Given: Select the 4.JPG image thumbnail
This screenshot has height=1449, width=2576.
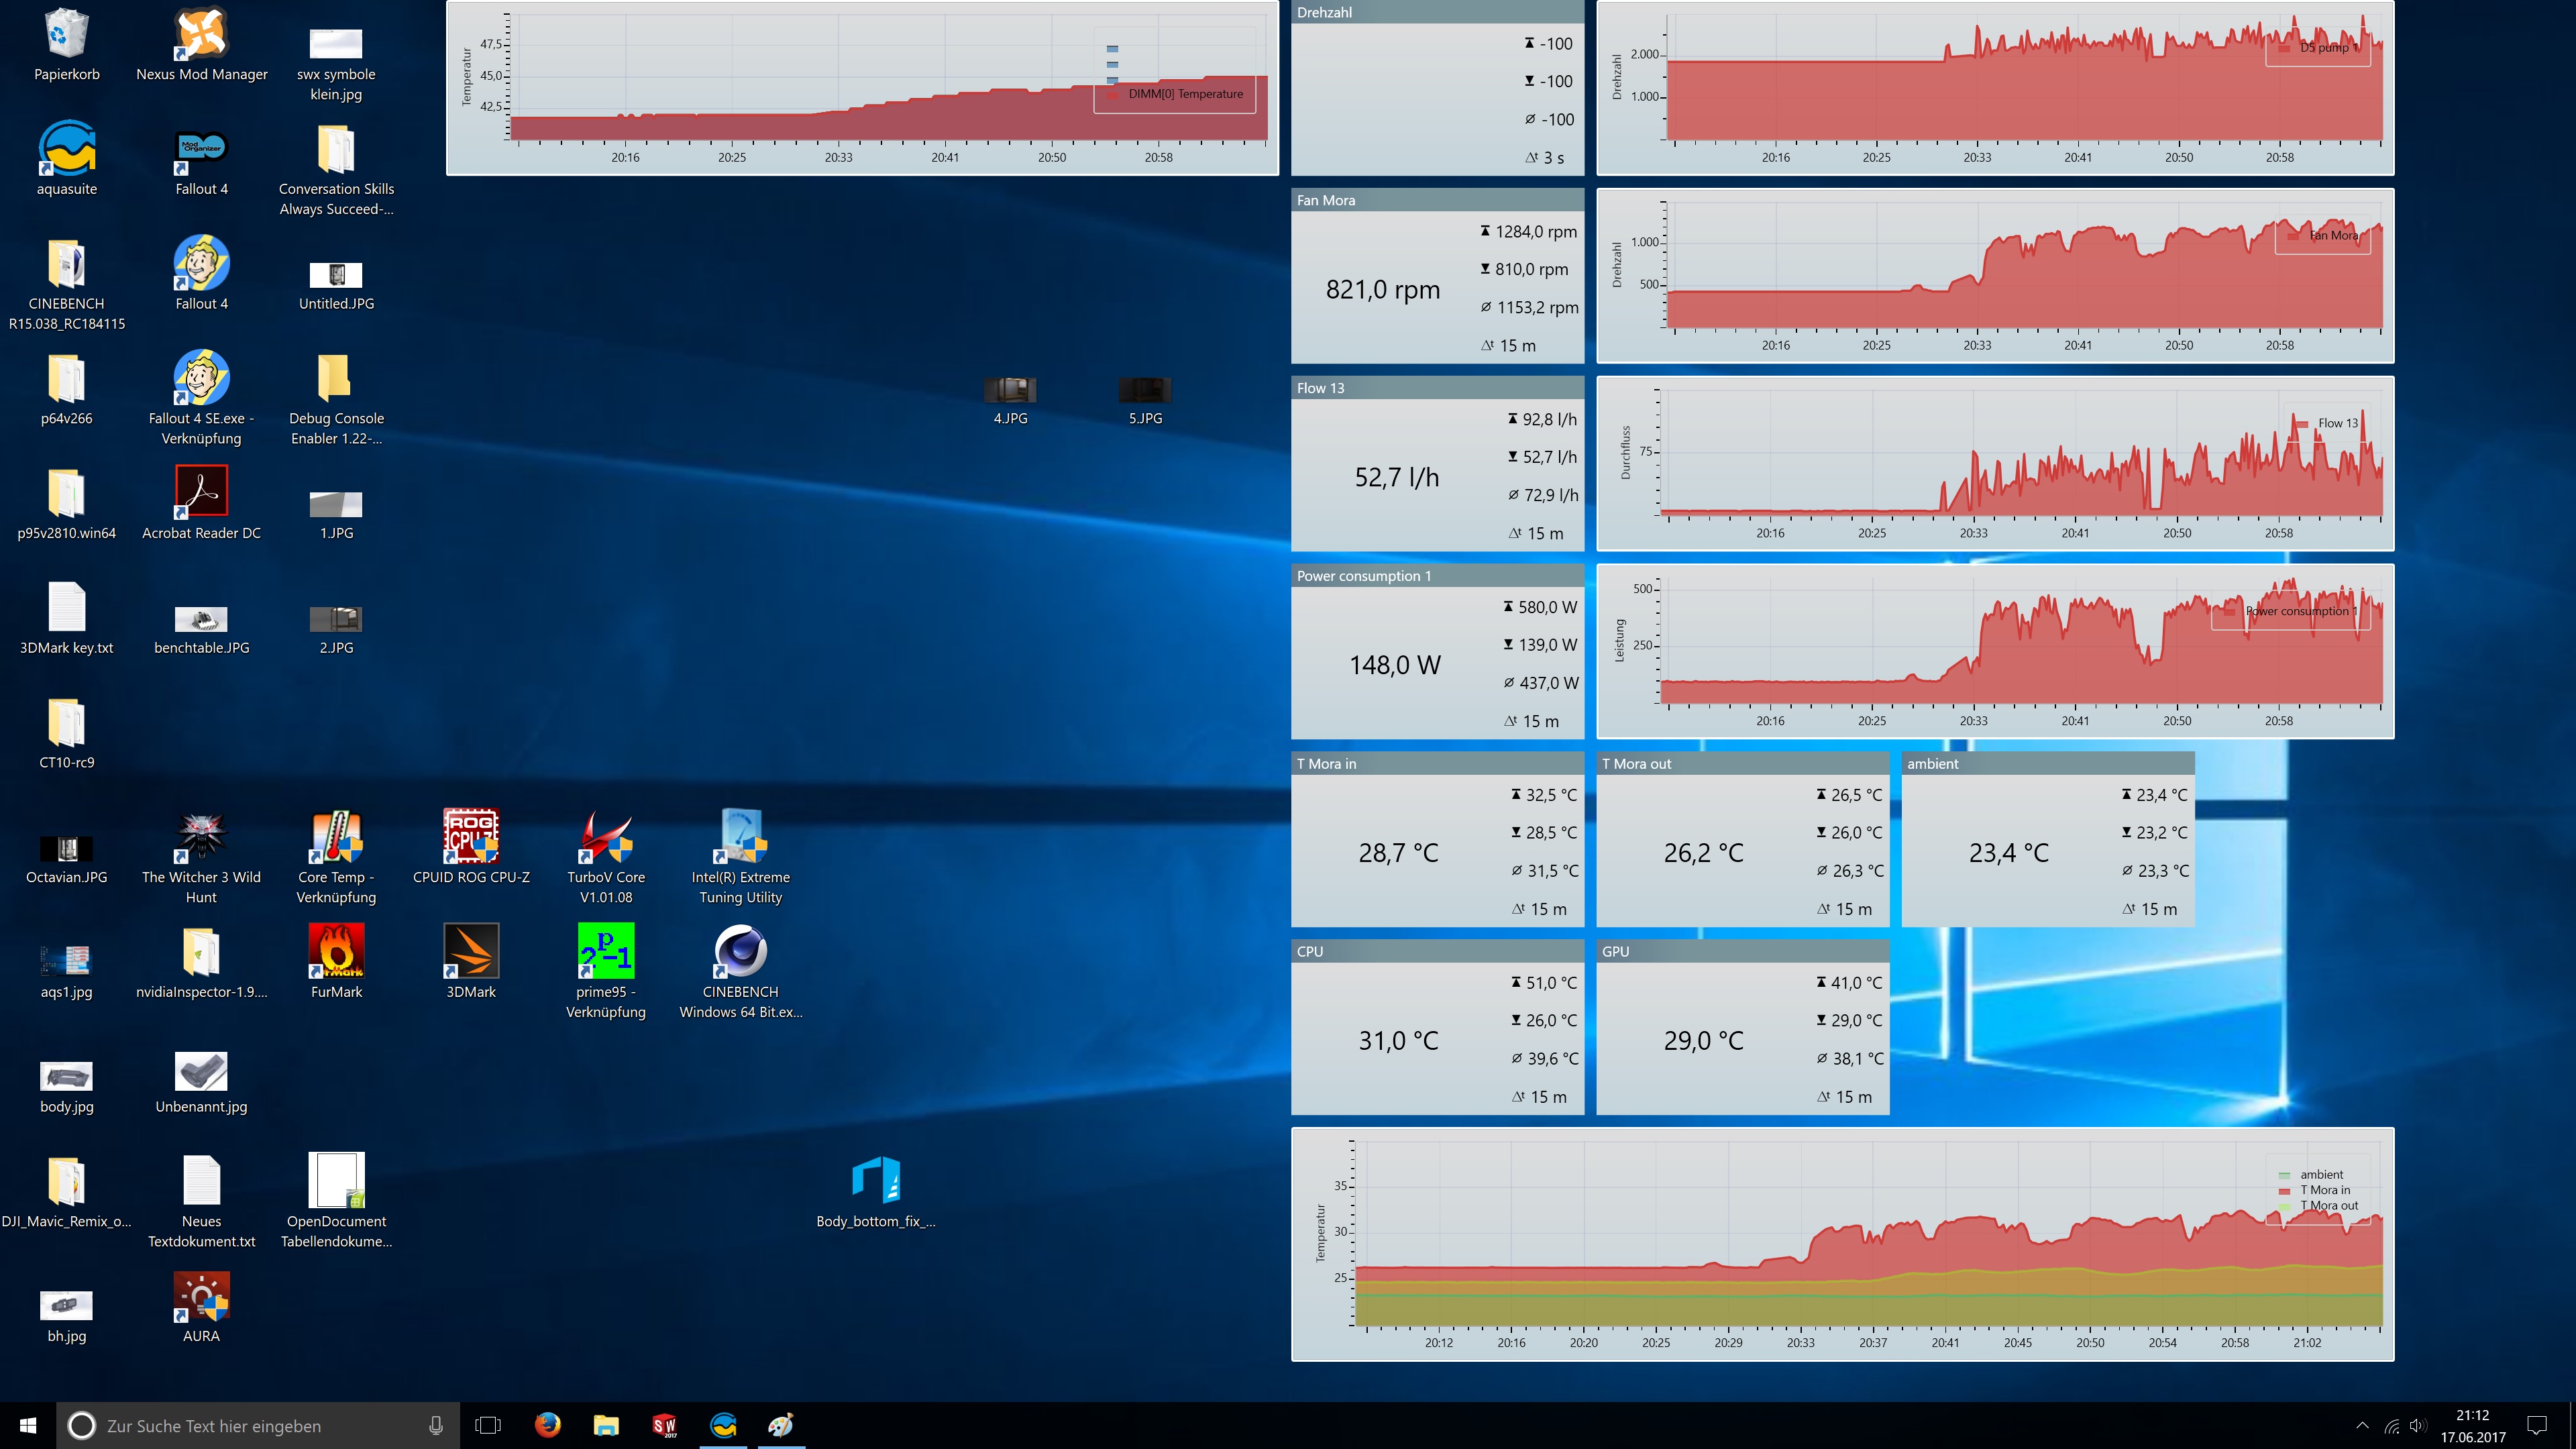Looking at the screenshot, I should 1010,391.
